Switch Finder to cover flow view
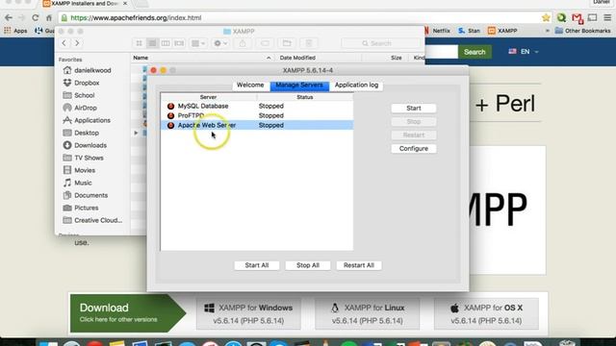Image resolution: width=616 pixels, height=346 pixels. click(179, 43)
